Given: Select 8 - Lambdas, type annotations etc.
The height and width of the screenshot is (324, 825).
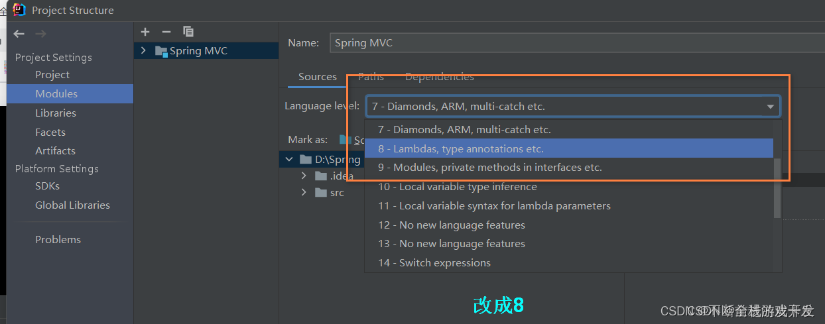Looking at the screenshot, I should 569,148.
